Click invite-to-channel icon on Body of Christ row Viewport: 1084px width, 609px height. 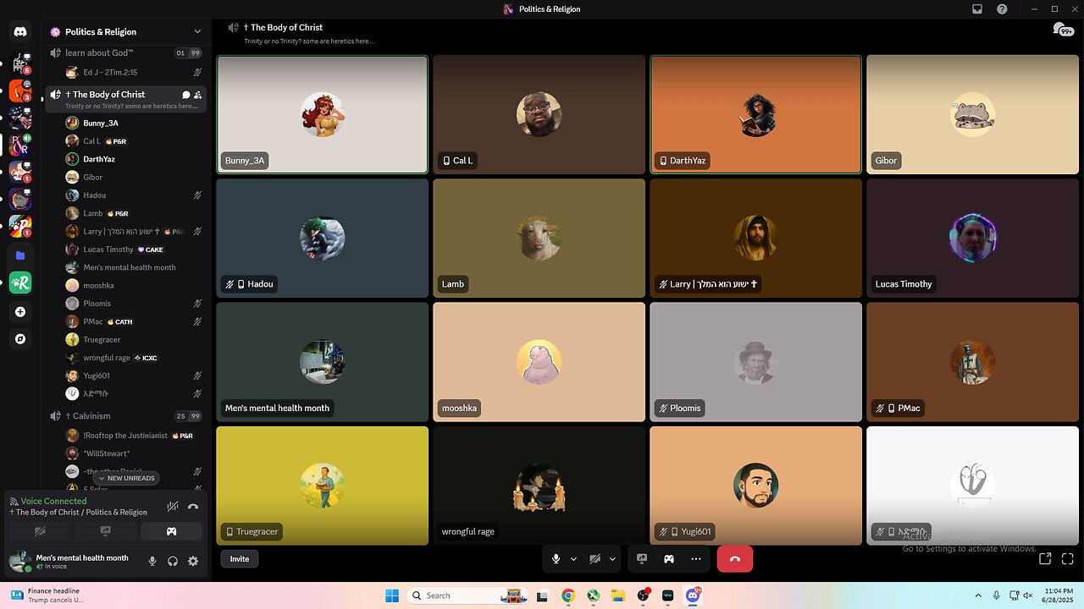pos(198,95)
